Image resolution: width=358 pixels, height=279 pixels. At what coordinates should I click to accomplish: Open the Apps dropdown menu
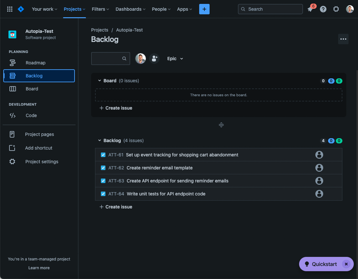[x=185, y=9]
